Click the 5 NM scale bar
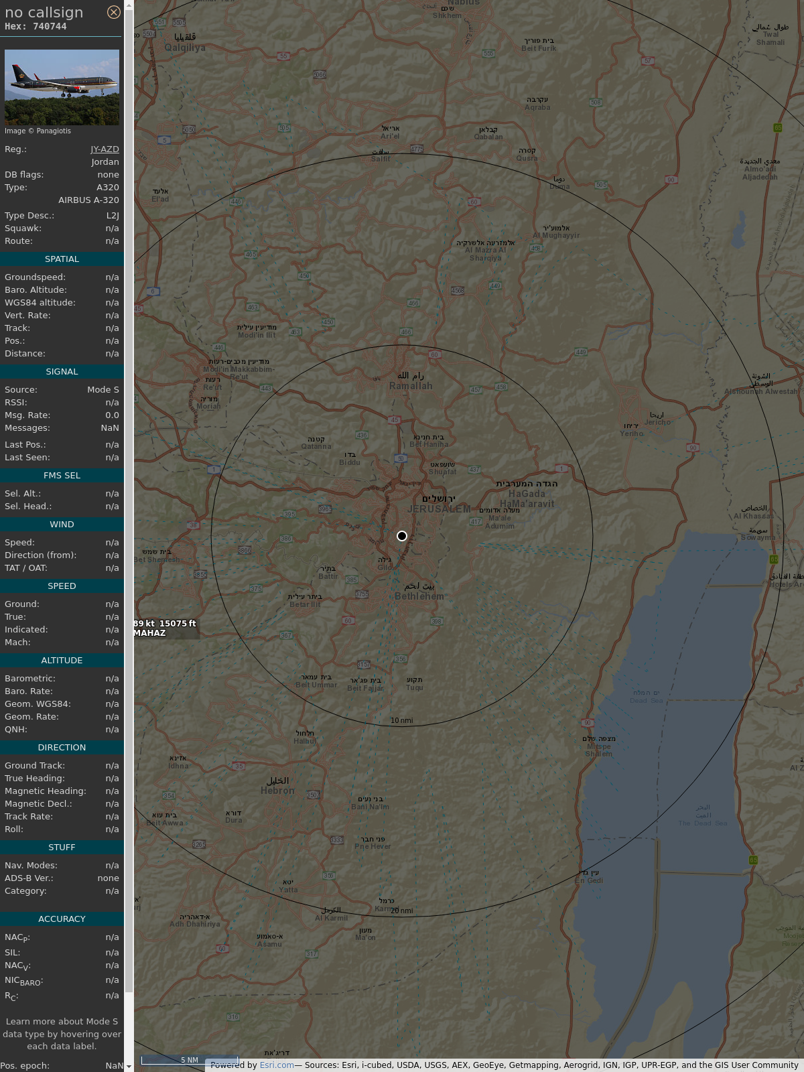This screenshot has height=1072, width=804. (x=190, y=1060)
